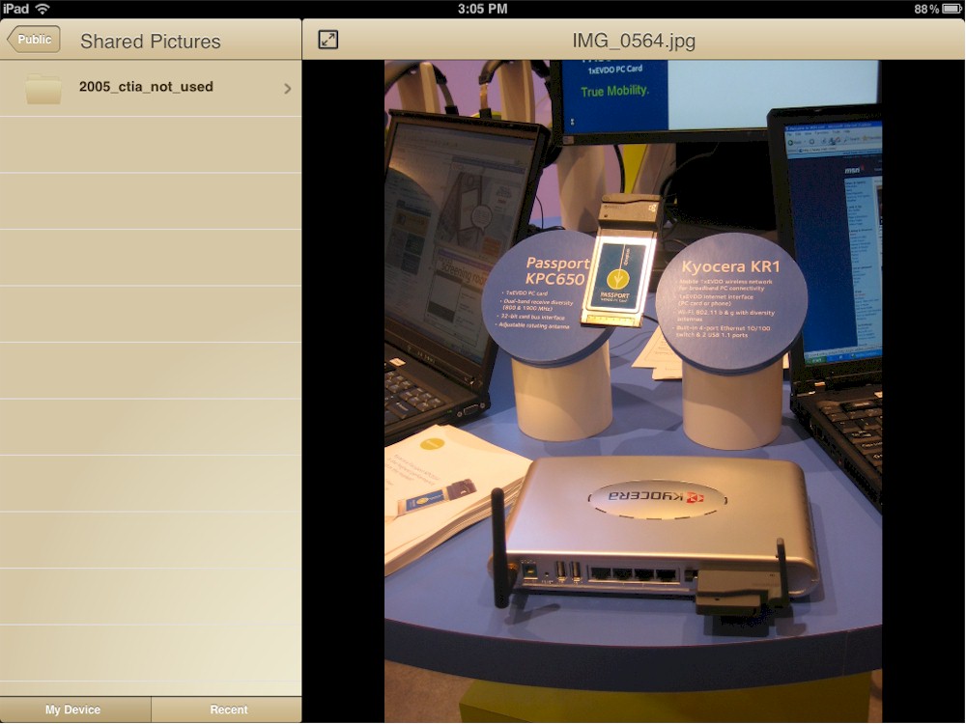Go back using the Public button

coord(33,40)
